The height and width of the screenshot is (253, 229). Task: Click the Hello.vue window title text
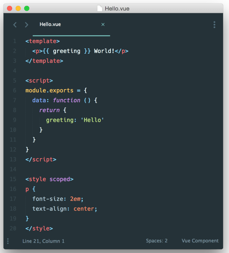(x=117, y=9)
